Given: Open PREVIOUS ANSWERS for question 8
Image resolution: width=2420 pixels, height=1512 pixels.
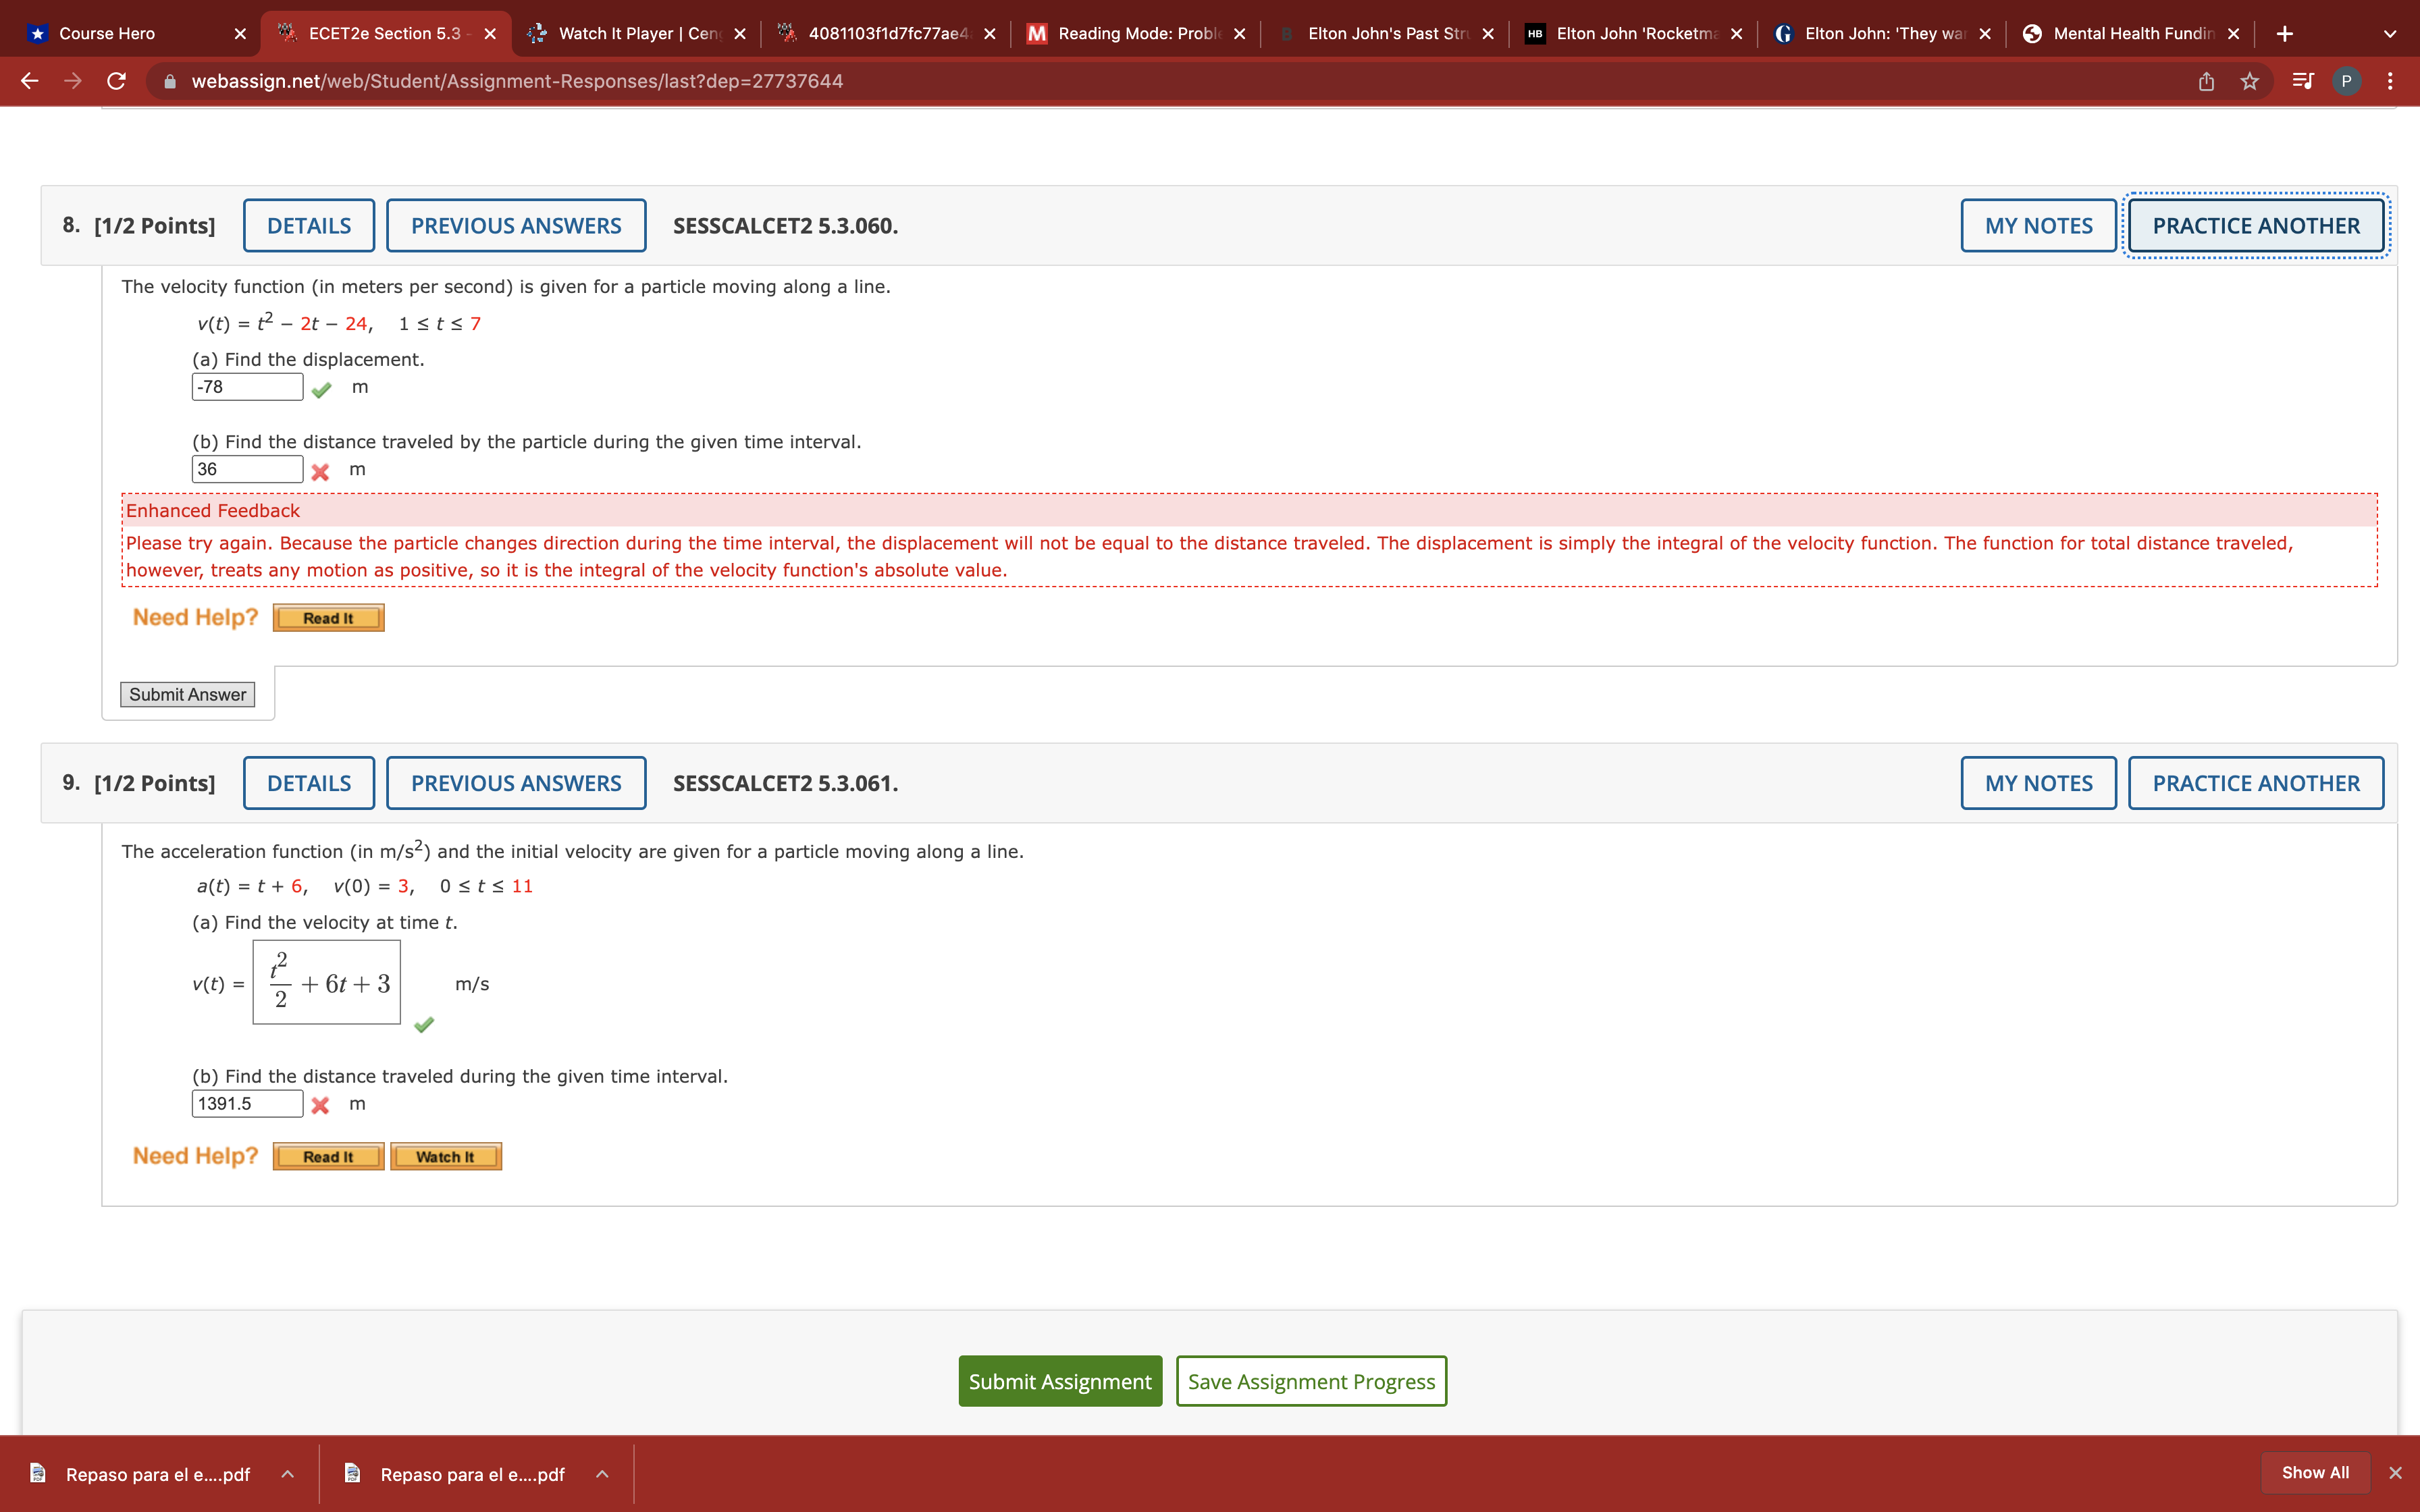Looking at the screenshot, I should (x=515, y=225).
